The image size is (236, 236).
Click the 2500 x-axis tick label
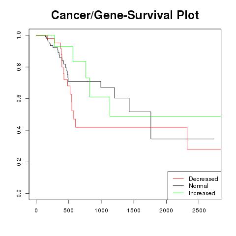(x=199, y=210)
